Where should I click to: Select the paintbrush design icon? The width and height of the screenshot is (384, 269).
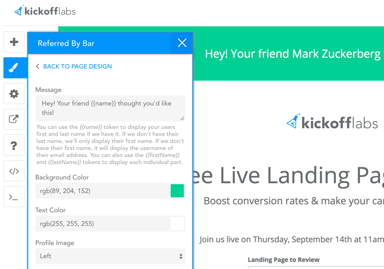coord(14,68)
